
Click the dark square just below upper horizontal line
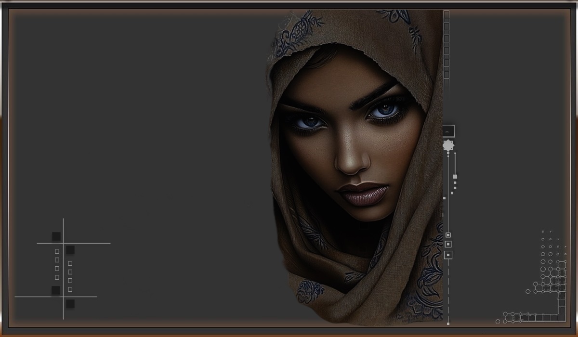[70, 250]
